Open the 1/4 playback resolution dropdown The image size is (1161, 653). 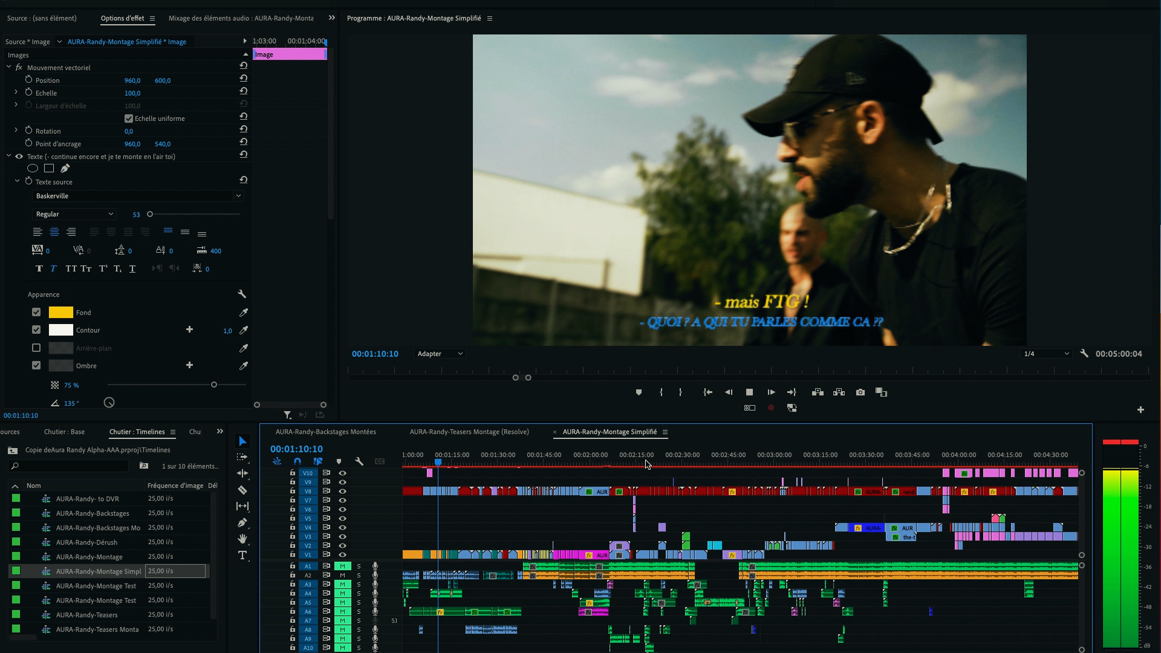[1046, 354]
